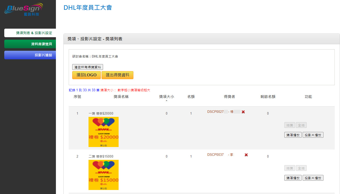Click 投影片播放 for 二獎 禮券$15000
Viewport: 340px width, 194px height.
point(313,178)
